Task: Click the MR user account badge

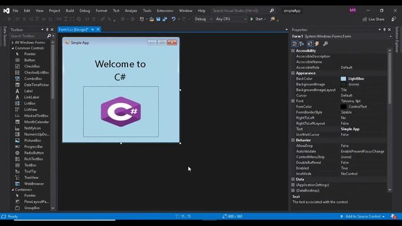Action: click(352, 10)
